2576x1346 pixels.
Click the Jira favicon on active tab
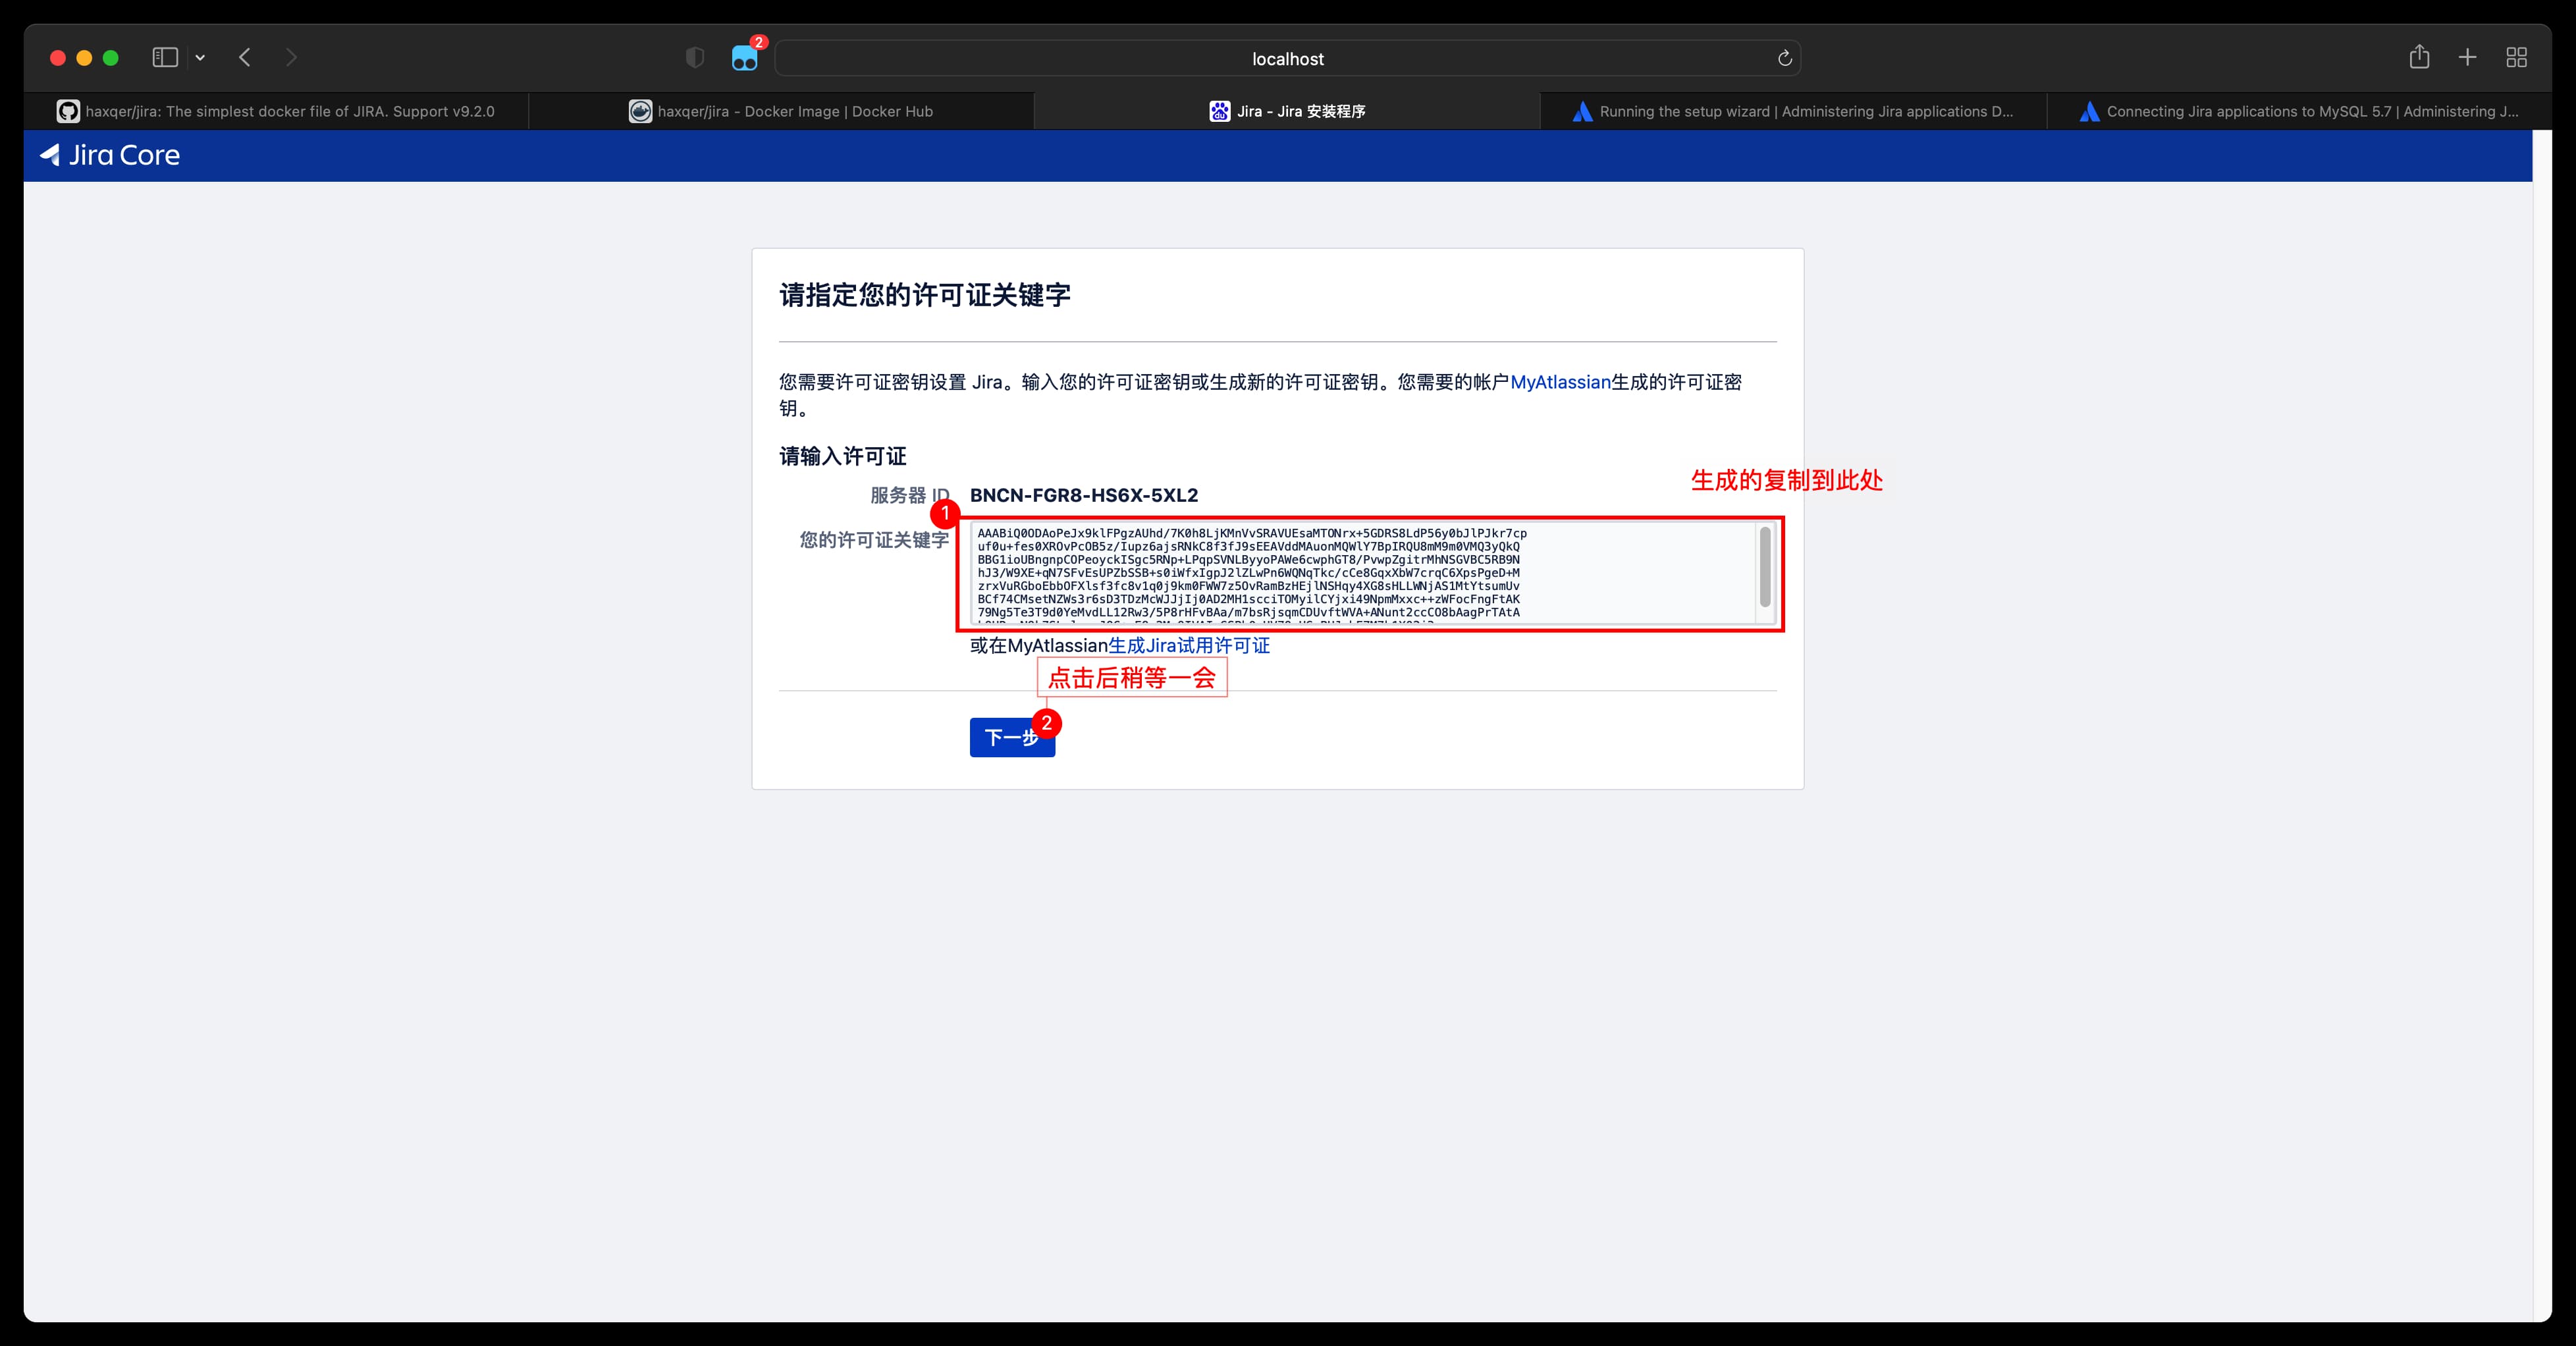point(1219,111)
